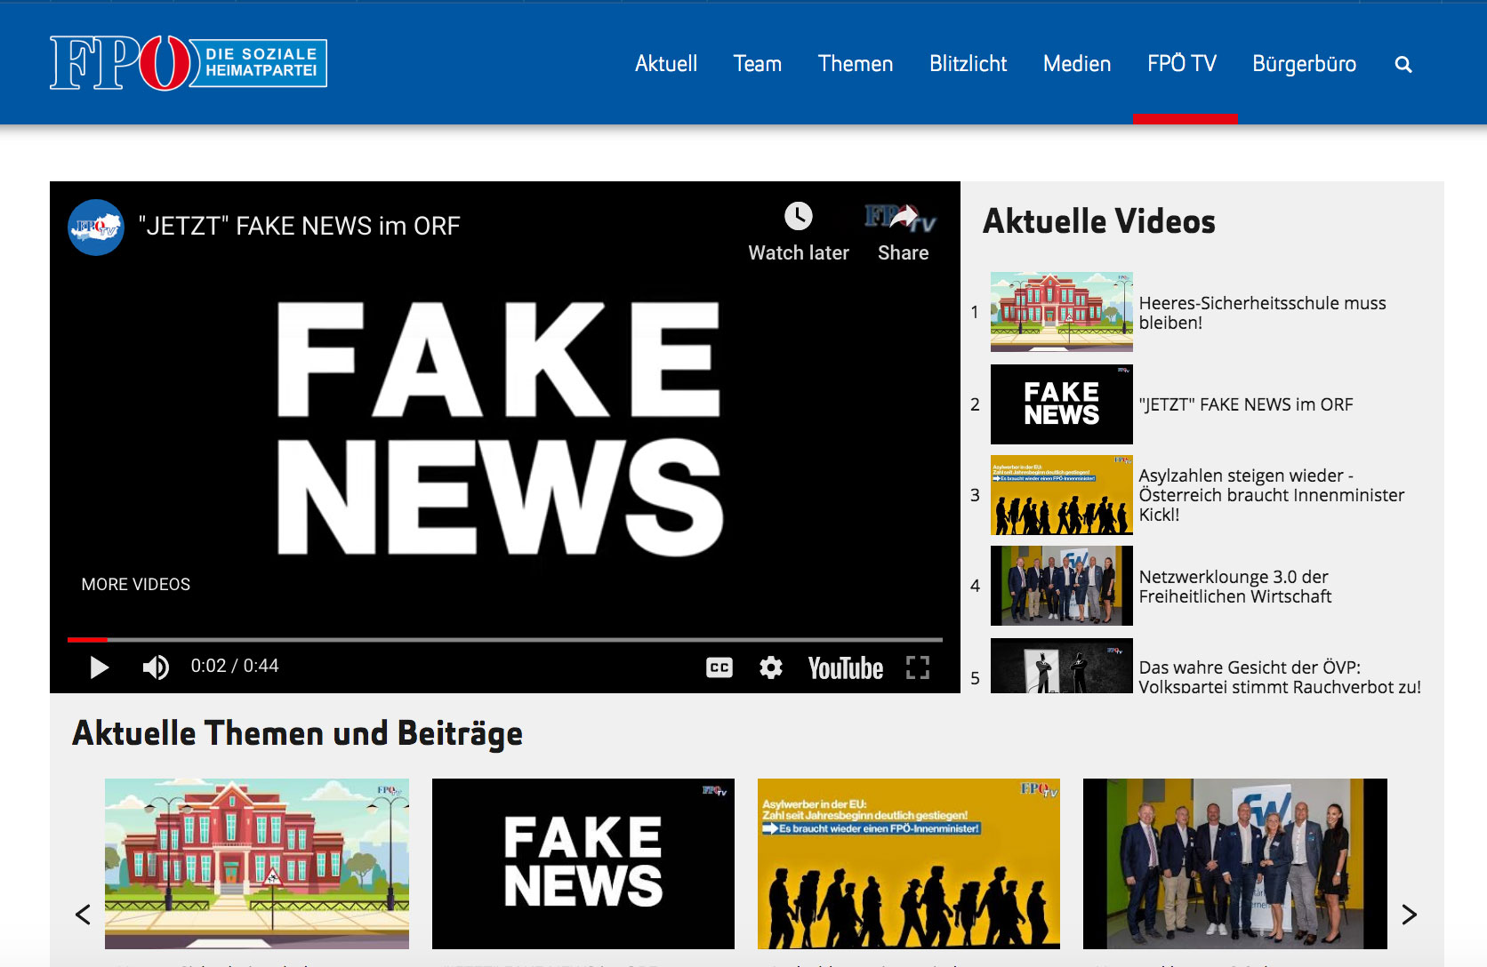Click the video time display 0:02 / 0:44
Image resolution: width=1487 pixels, height=967 pixels.
coord(235,666)
